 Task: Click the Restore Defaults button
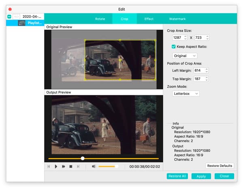(x=220, y=166)
